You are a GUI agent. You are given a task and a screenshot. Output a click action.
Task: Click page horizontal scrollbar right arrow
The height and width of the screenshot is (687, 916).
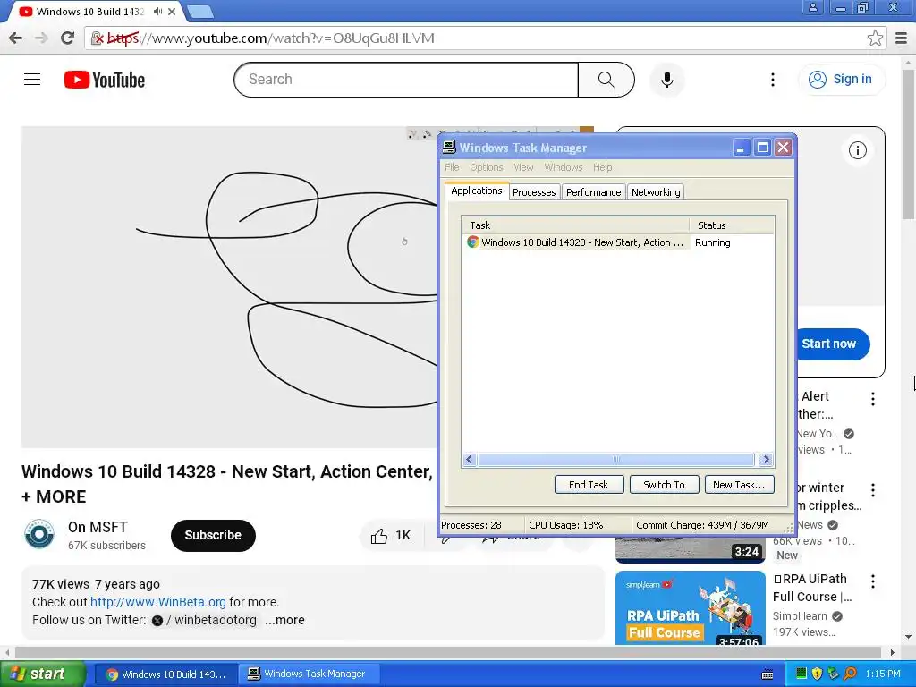pyautogui.click(x=892, y=652)
